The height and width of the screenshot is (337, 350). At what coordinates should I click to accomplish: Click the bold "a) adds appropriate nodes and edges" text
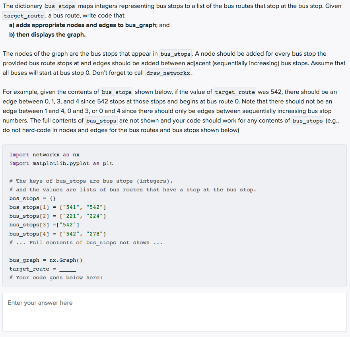[83, 25]
